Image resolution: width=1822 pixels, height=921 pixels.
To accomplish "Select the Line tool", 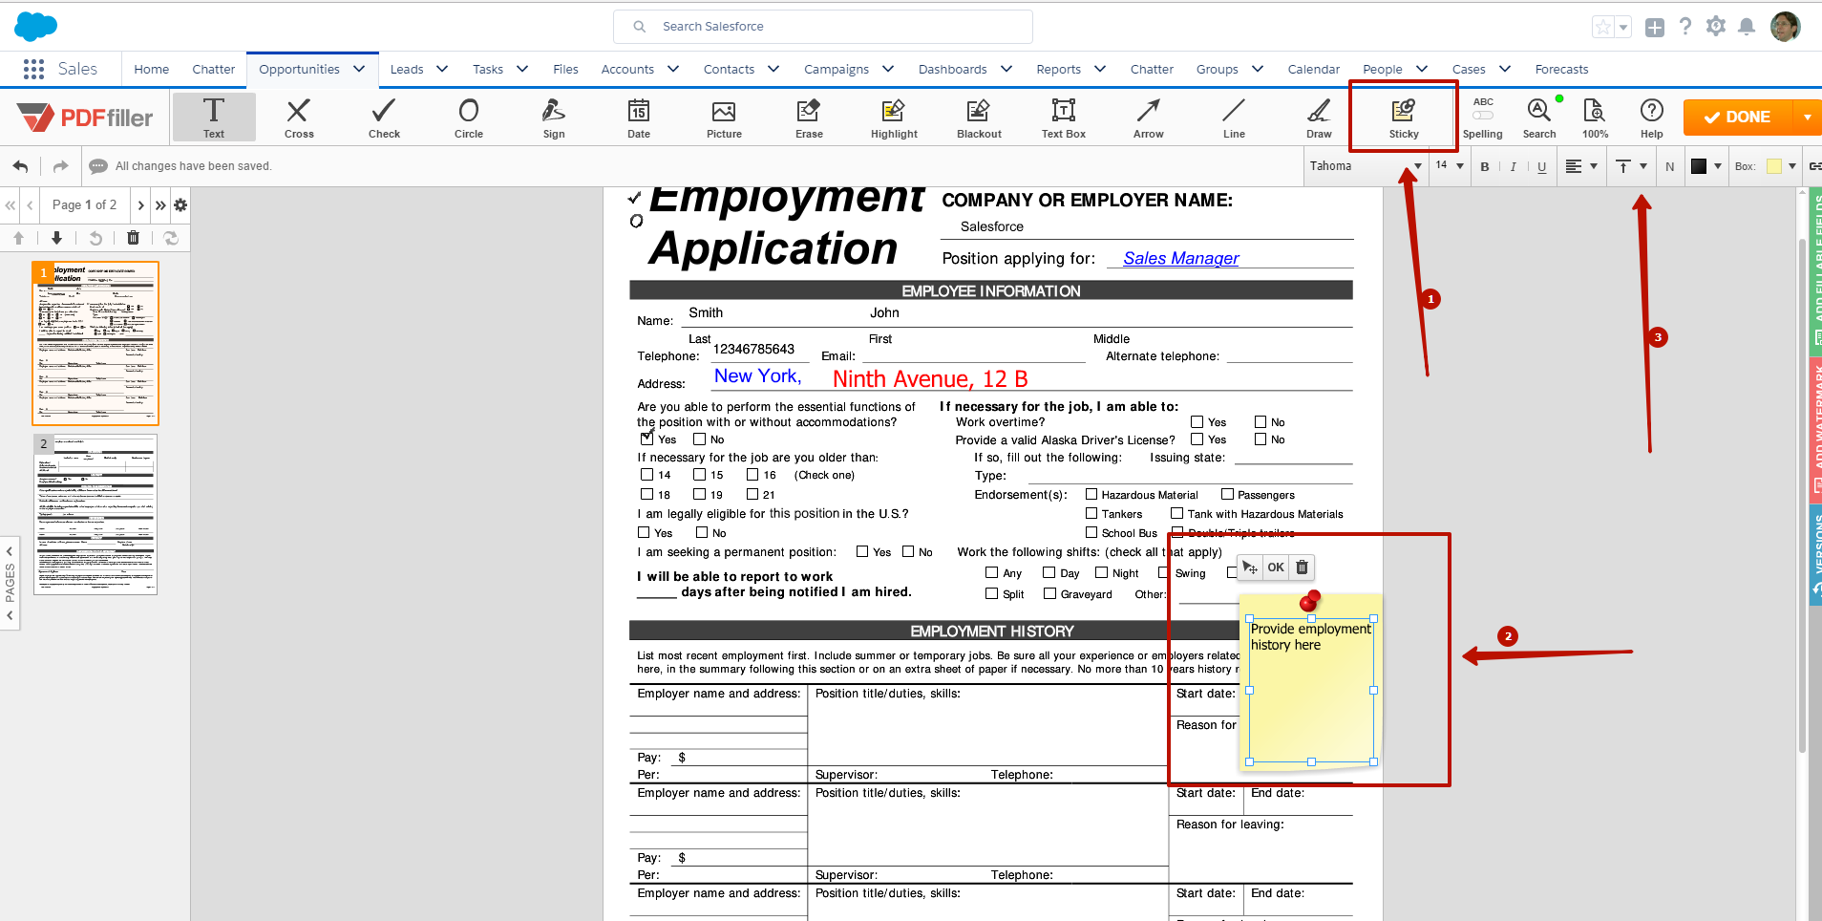I will point(1234,118).
